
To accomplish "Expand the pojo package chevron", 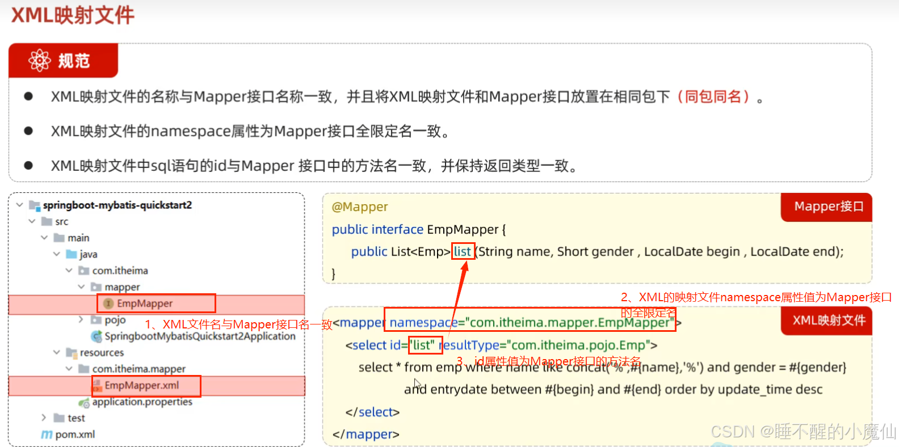I will [81, 320].
